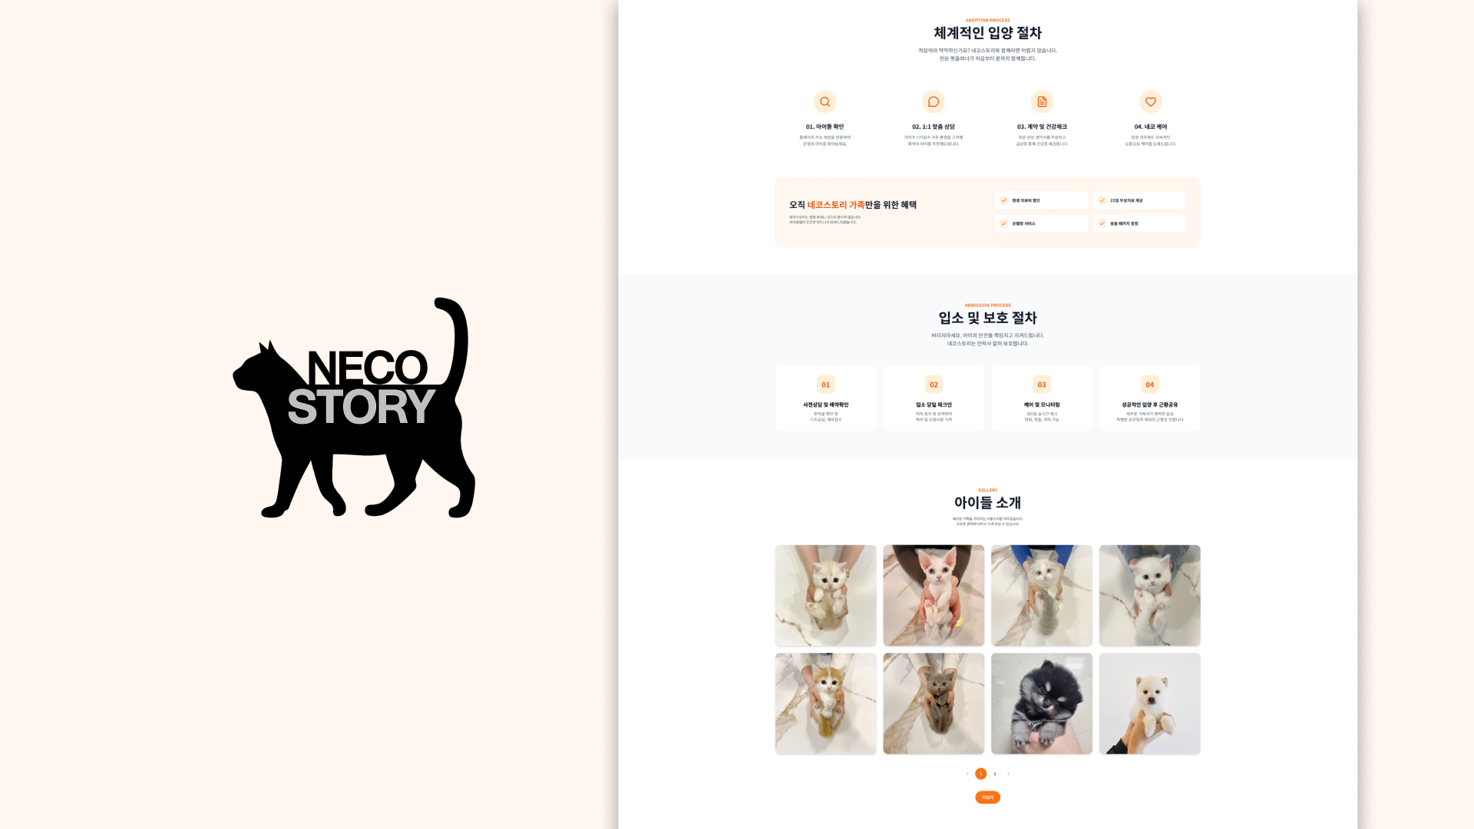Click the checkmark beside 평생 의료비 할인
Viewport: 1474px width, 829px height.
[1003, 200]
